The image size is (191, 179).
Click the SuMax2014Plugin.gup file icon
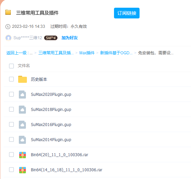click(22, 139)
